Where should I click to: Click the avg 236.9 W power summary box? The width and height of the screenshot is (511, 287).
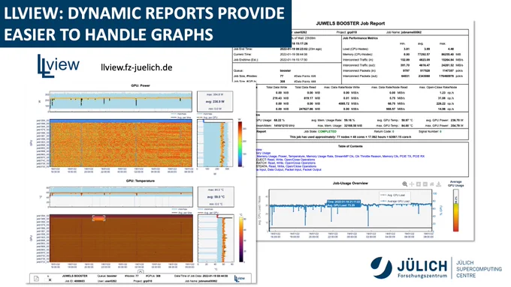(215, 101)
